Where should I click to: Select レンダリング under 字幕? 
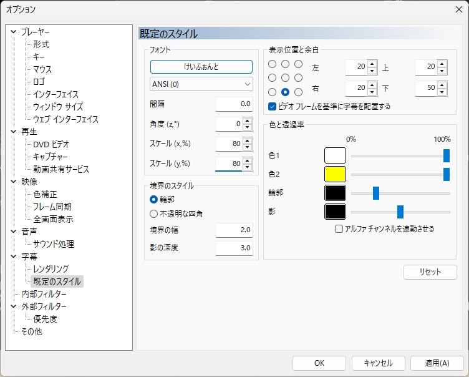tap(51, 269)
